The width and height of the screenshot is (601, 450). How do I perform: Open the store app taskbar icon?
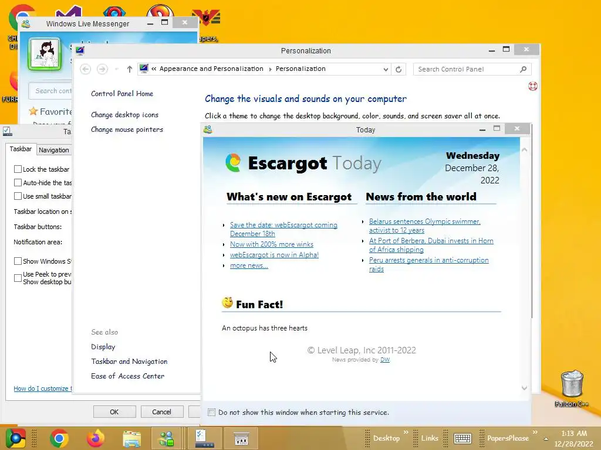click(241, 438)
